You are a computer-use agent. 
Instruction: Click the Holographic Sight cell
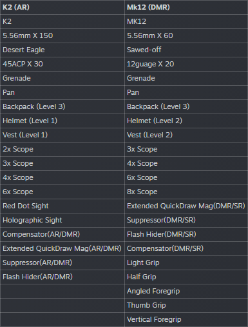[62, 220]
